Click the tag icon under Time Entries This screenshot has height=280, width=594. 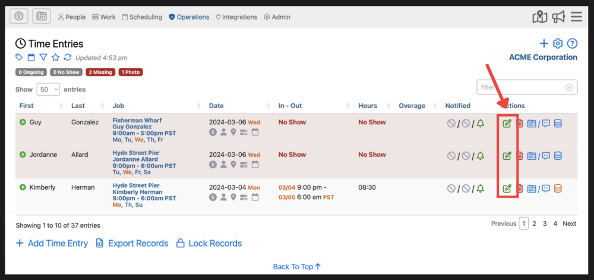(x=19, y=58)
